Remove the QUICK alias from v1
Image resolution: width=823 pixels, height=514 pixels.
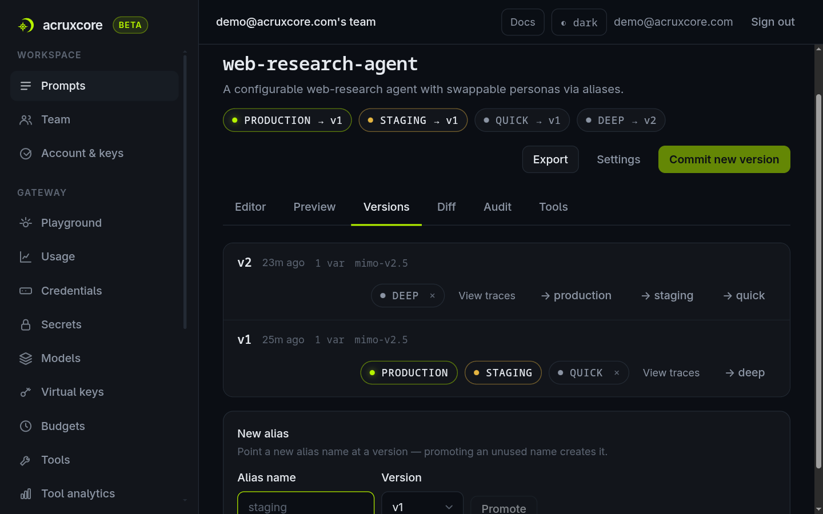click(617, 373)
